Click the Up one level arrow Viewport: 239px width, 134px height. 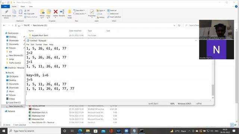(16, 26)
